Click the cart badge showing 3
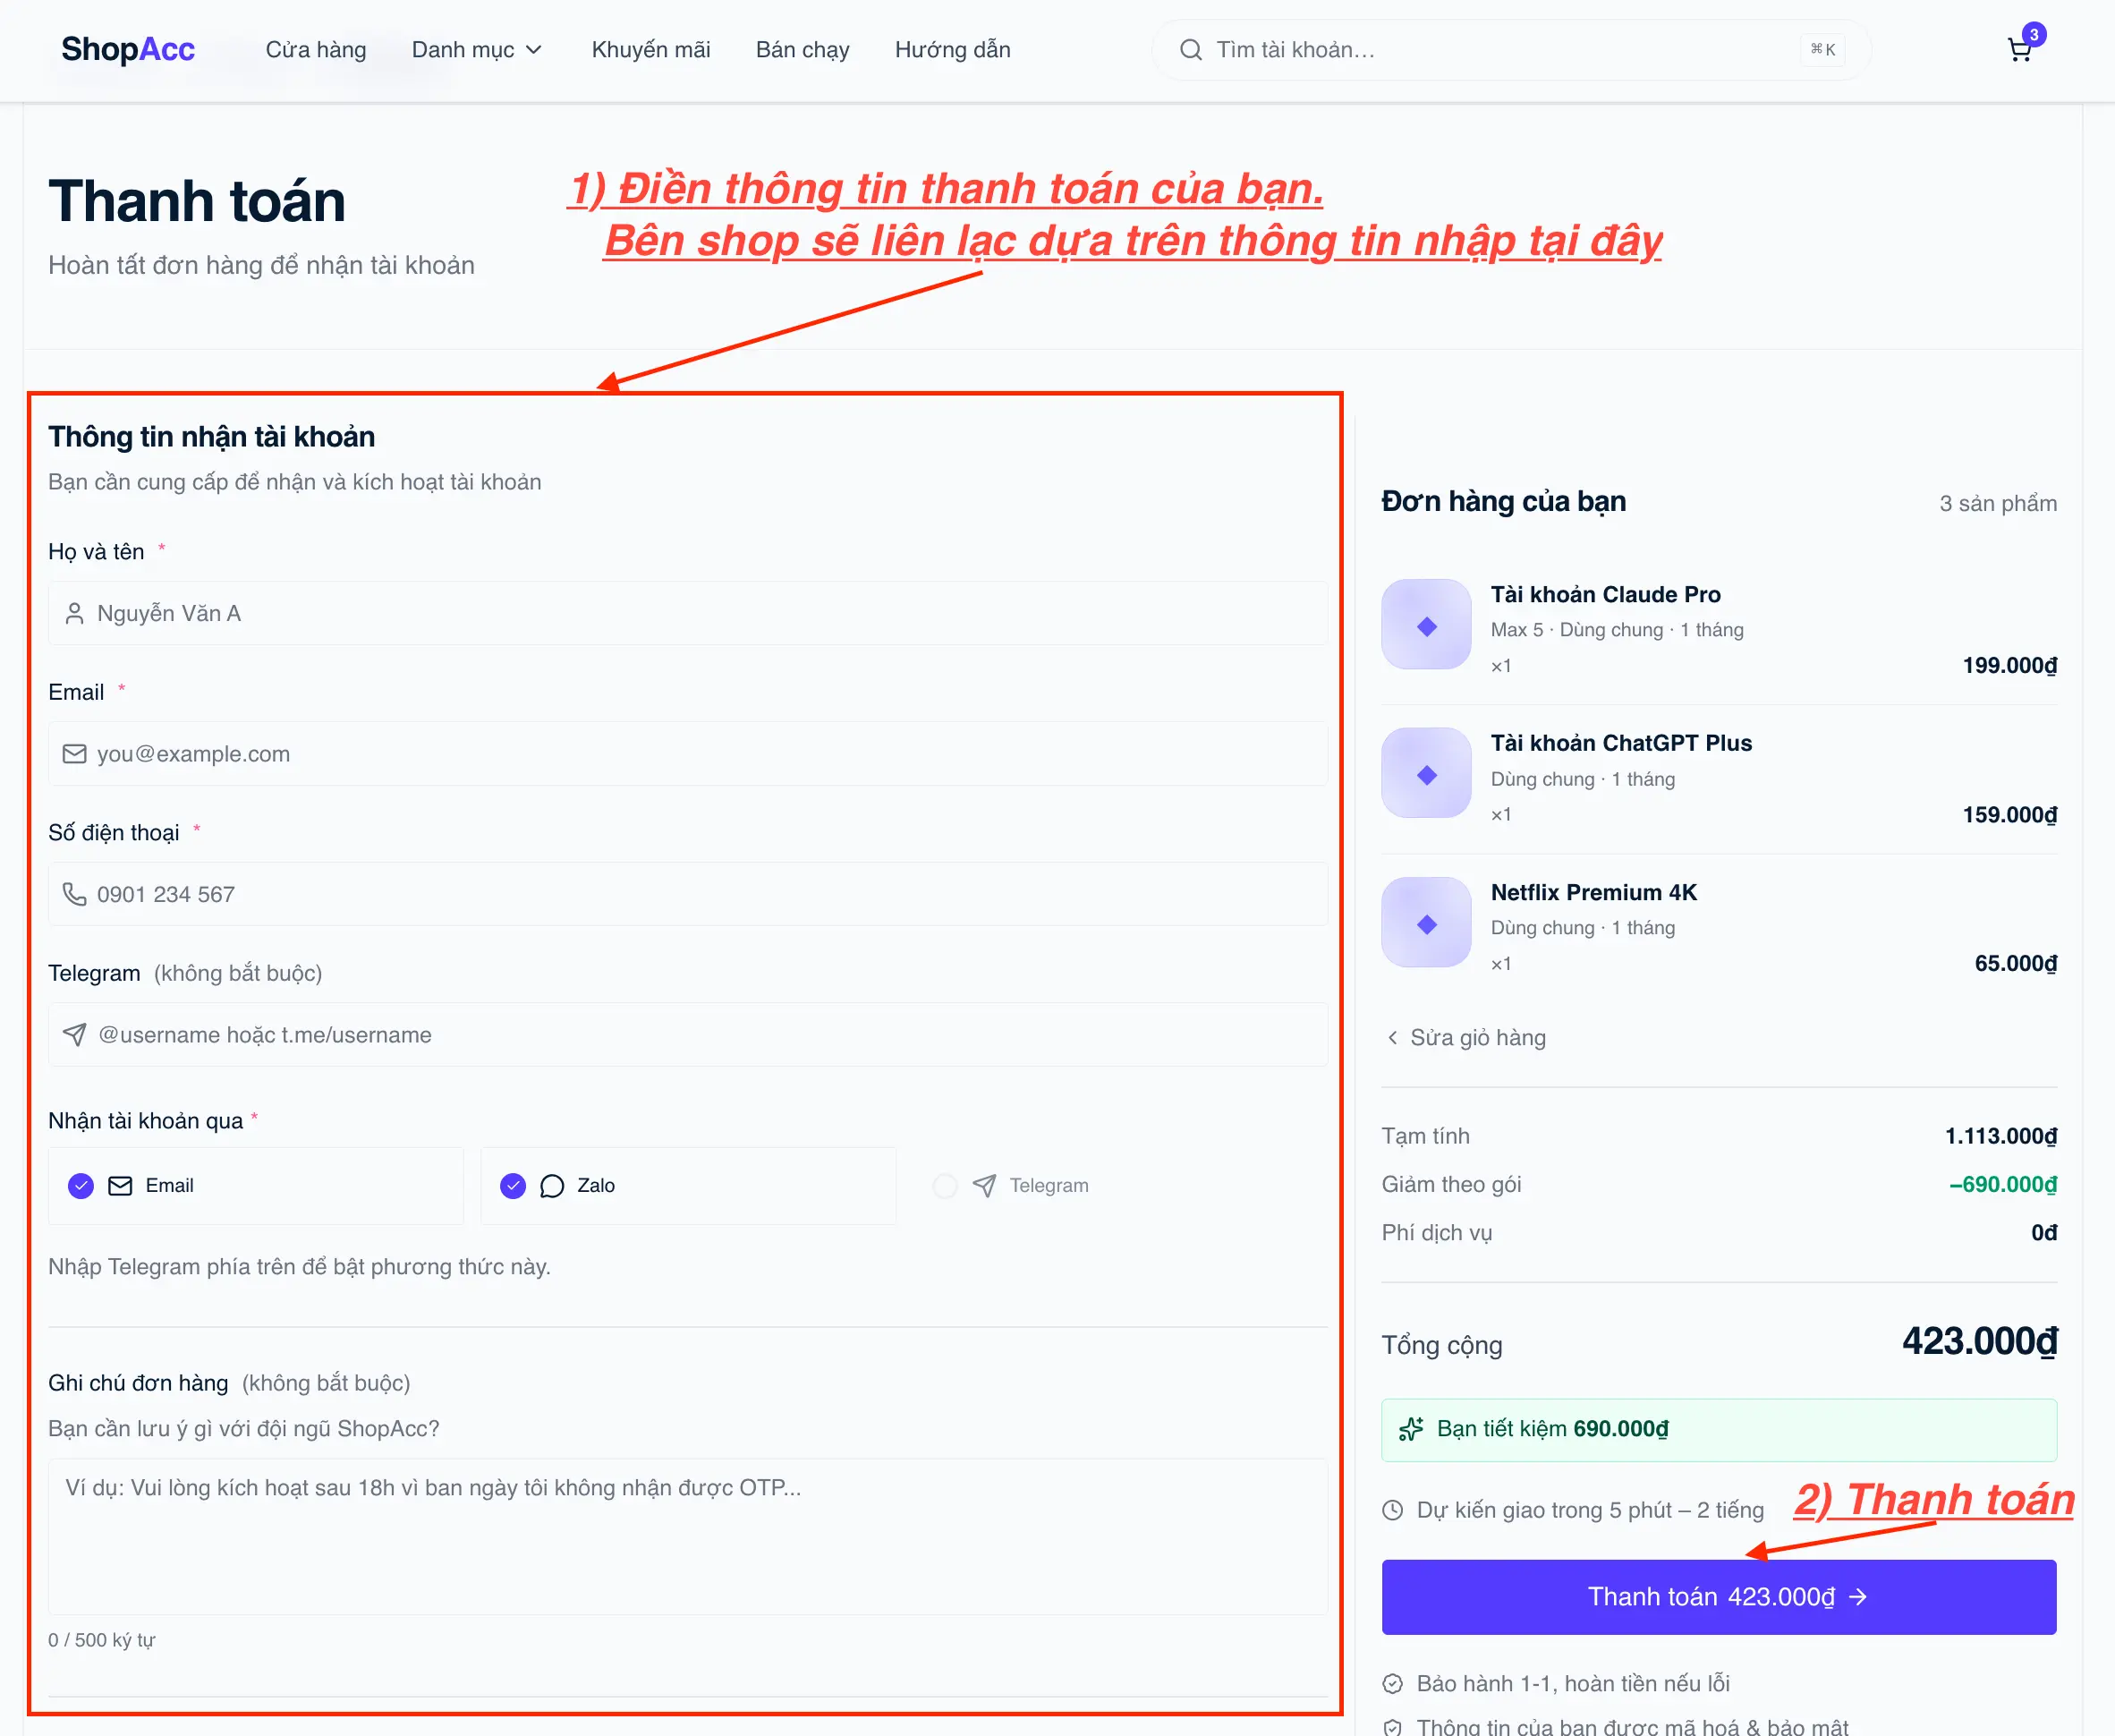 click(x=2033, y=34)
